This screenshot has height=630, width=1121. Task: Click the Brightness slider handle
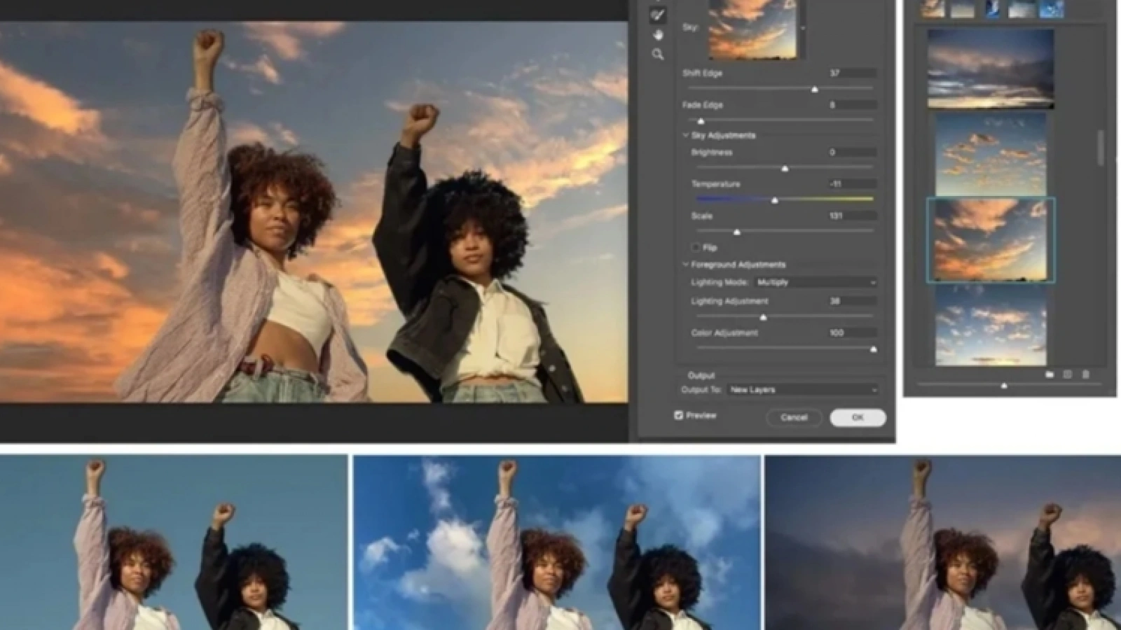785,169
